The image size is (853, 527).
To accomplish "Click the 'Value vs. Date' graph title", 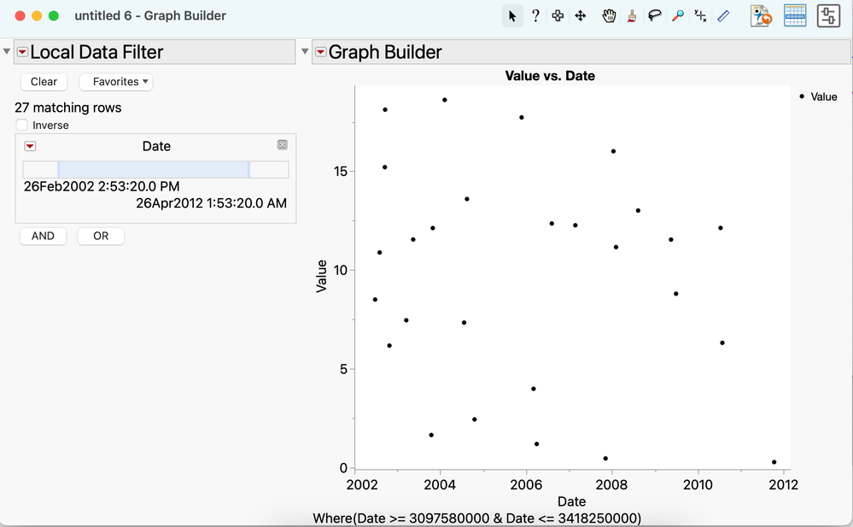I will (x=550, y=76).
